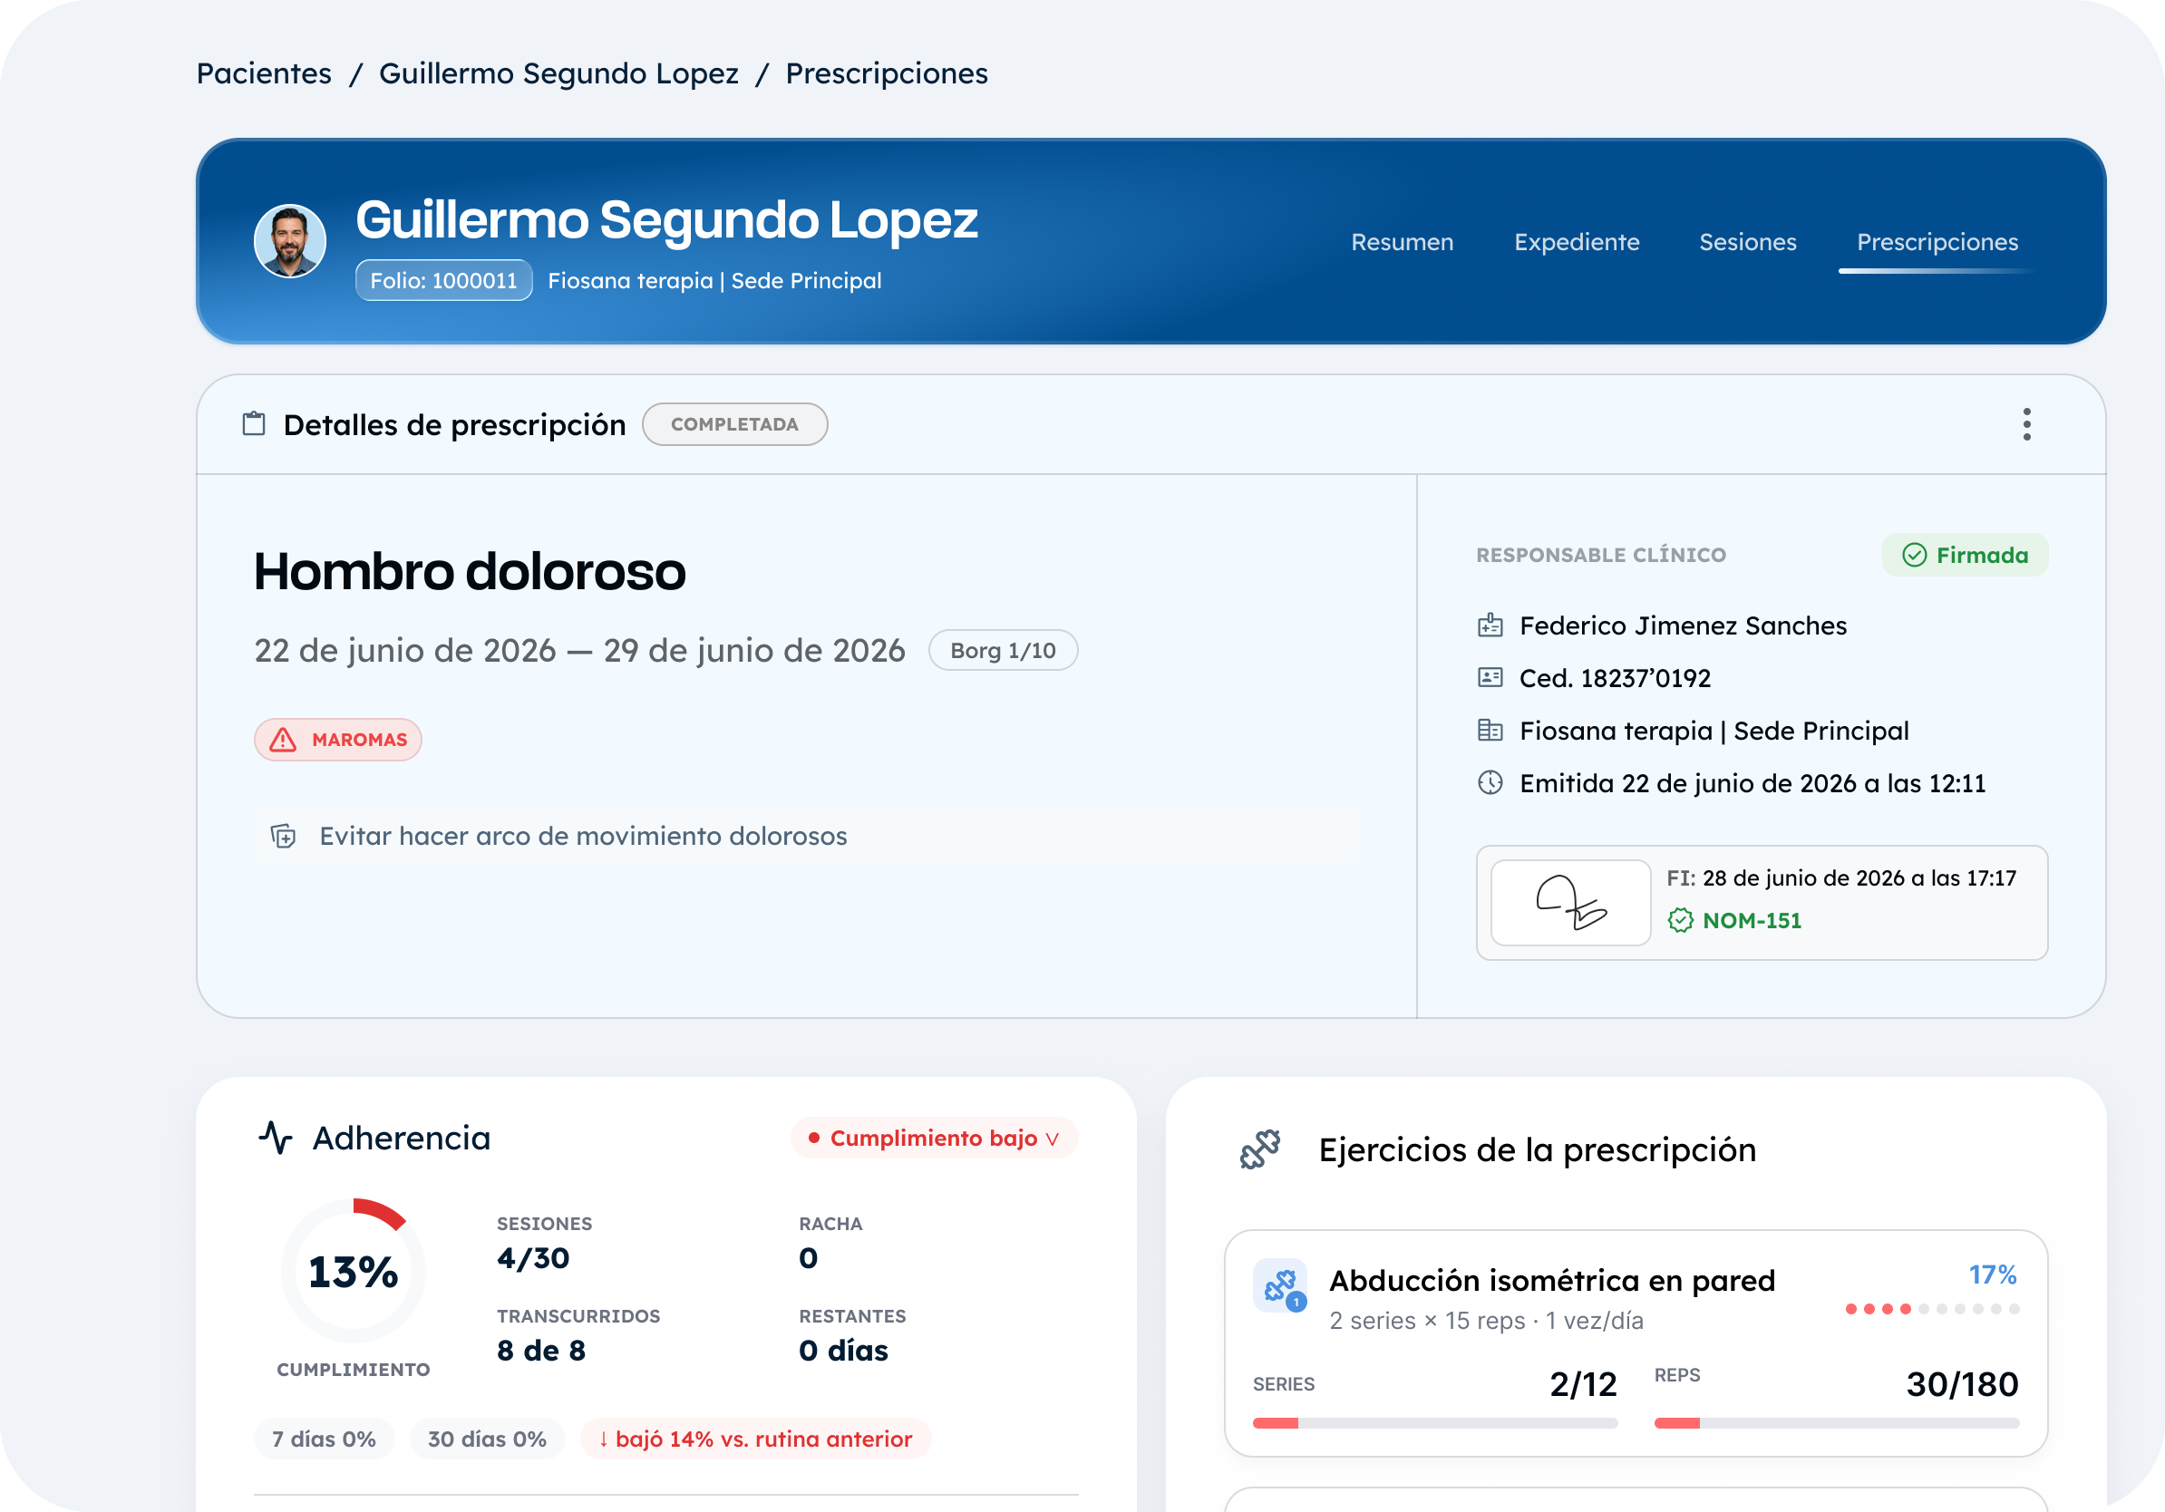Image resolution: width=2165 pixels, height=1512 pixels.
Task: Click the building icon beside Fiosana terapia
Action: pos(1490,731)
